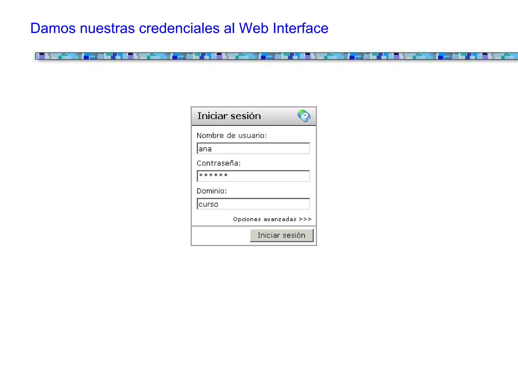Image resolution: width=518 pixels, height=366 pixels.
Task: Click the 'Contraseña:' label
Action: point(219,163)
